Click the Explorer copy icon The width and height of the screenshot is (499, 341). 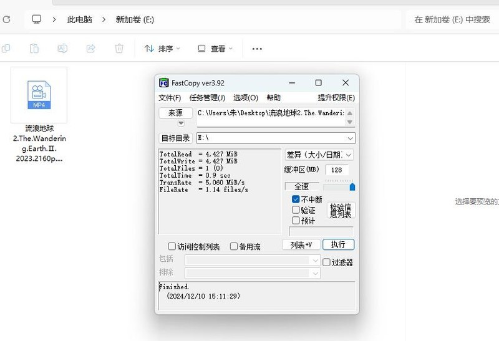[6, 49]
